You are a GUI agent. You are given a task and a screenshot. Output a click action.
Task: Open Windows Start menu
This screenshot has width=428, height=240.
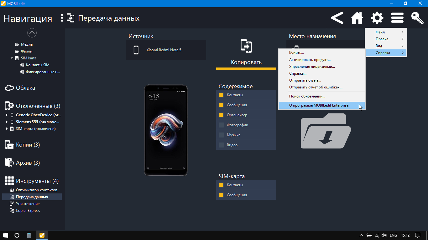pyautogui.click(x=6, y=235)
